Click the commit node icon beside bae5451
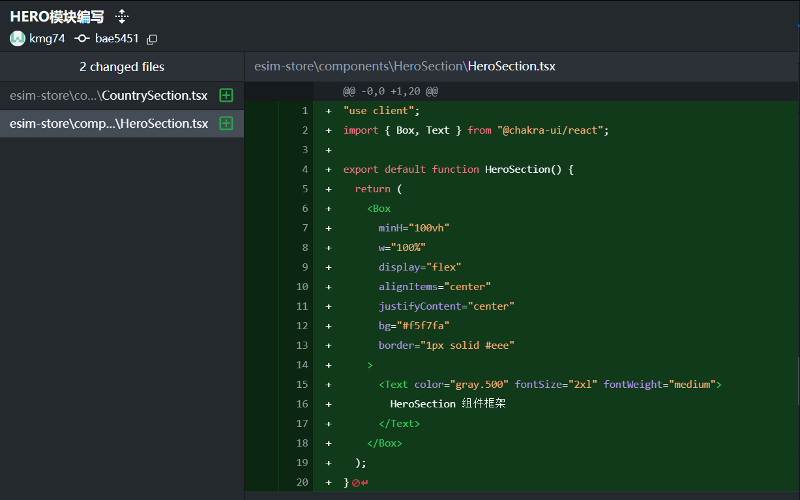 (82, 38)
